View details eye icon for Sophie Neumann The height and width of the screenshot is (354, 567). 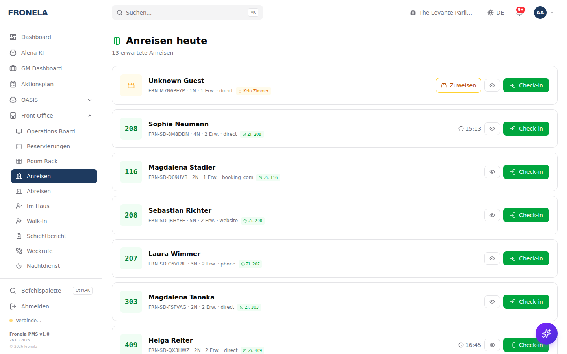tap(492, 129)
